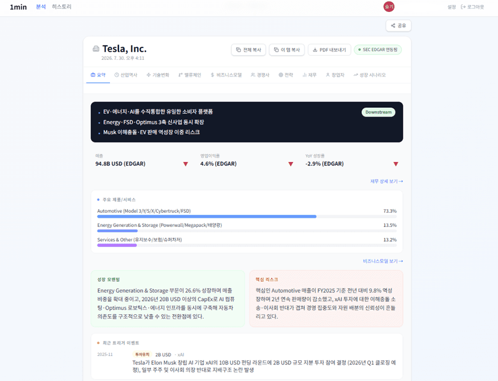Image resolution: width=498 pixels, height=381 pixels.
Task: Open the 히스토리 navigation item
Action: (x=62, y=7)
